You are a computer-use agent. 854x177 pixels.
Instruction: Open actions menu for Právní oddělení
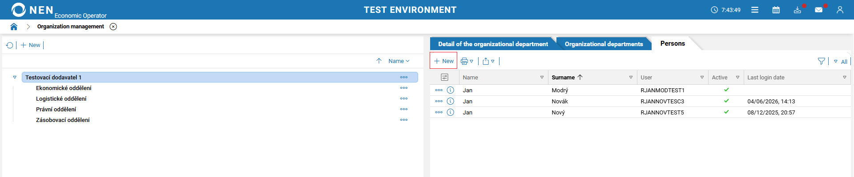click(404, 109)
